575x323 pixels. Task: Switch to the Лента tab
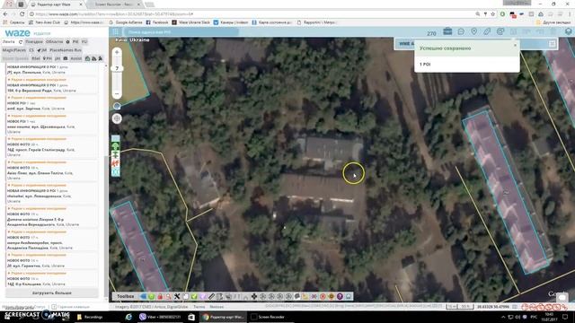coord(9,42)
